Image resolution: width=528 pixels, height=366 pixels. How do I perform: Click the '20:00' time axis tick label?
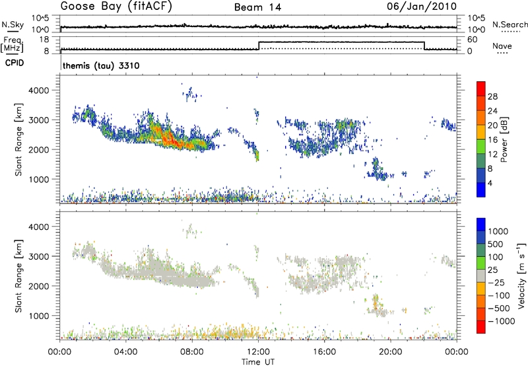tap(390, 352)
